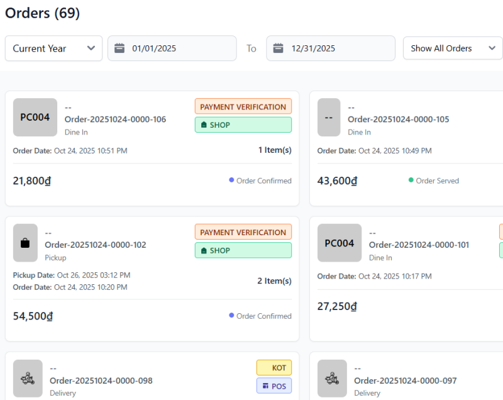Click the KOT tag on order 098
This screenshot has width=503, height=400.
pos(274,367)
